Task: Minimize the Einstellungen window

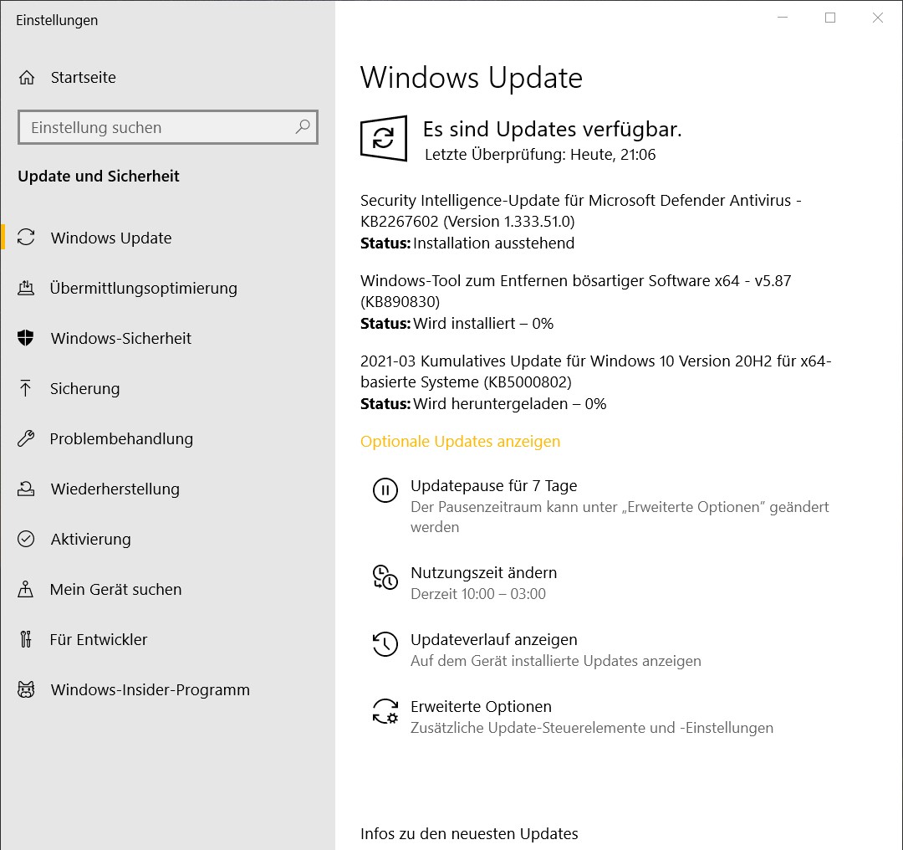Action: (783, 18)
